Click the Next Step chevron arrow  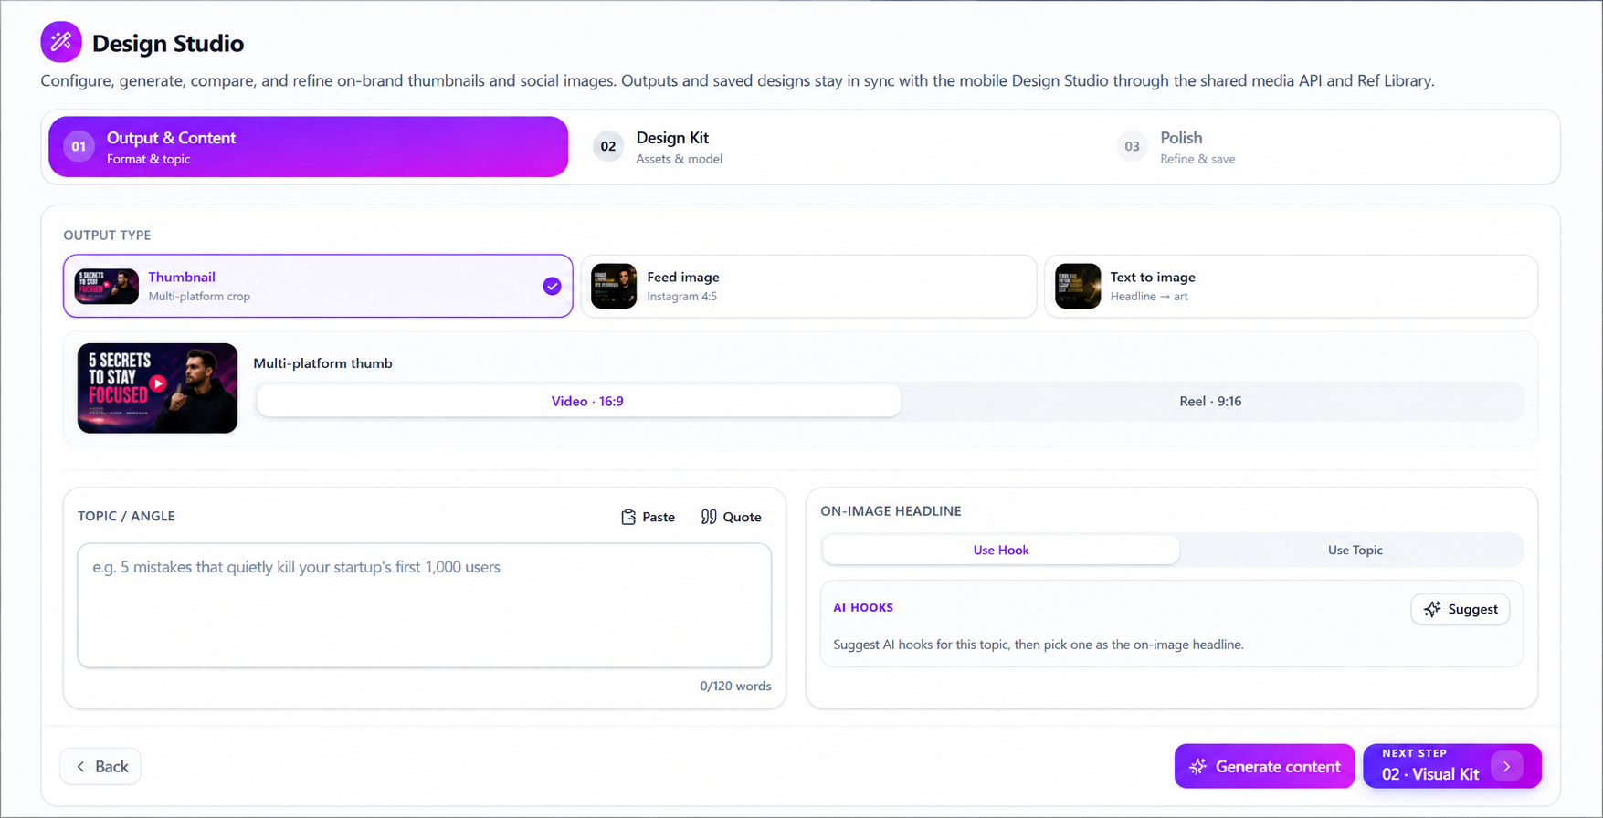(1506, 766)
